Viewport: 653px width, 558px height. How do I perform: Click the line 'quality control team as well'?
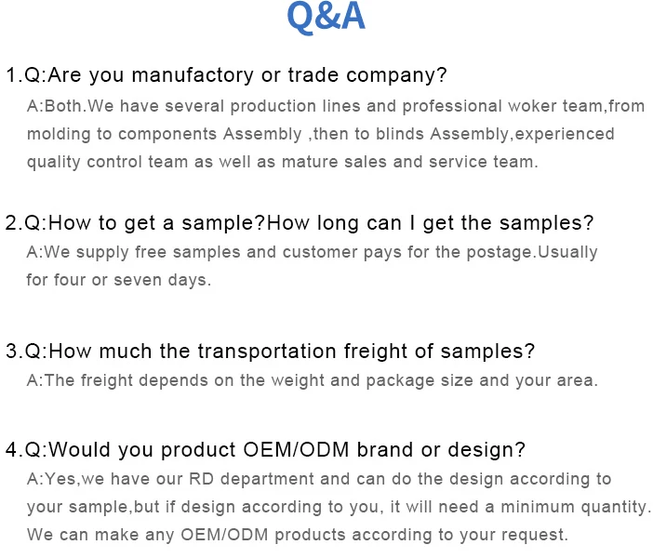point(283,162)
